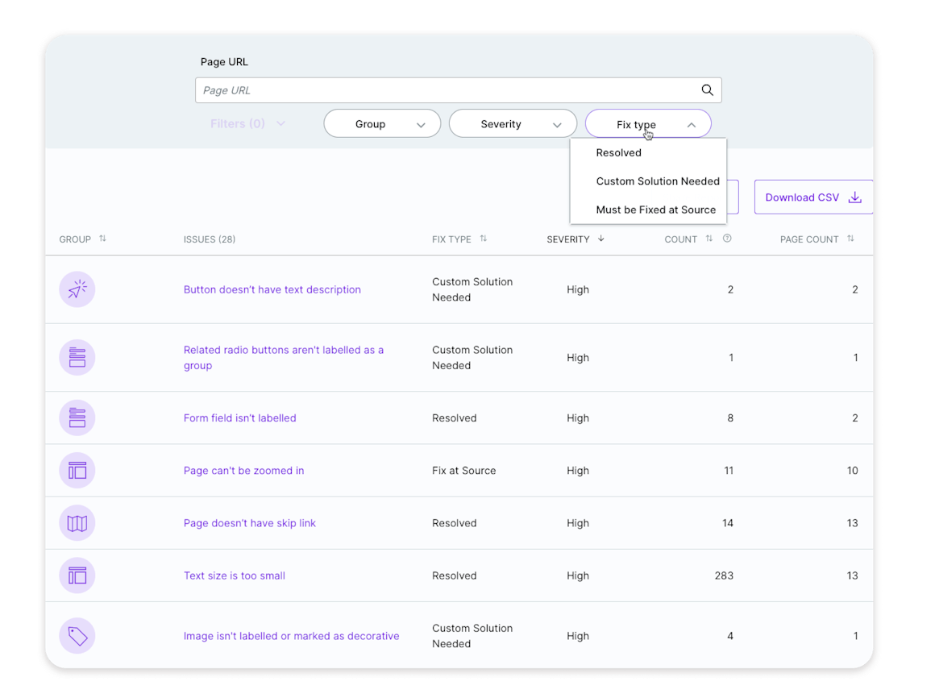The width and height of the screenshot is (935, 698).
Task: Expand the Filters (0) panel
Action: click(247, 124)
